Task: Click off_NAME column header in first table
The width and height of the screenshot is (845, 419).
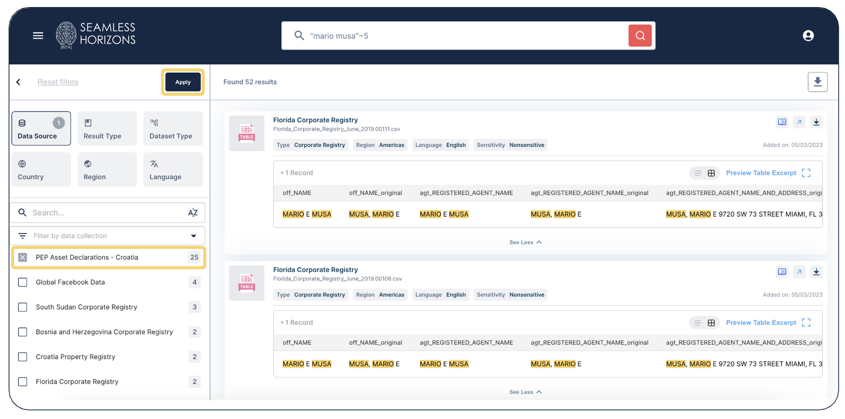Action: [x=297, y=193]
